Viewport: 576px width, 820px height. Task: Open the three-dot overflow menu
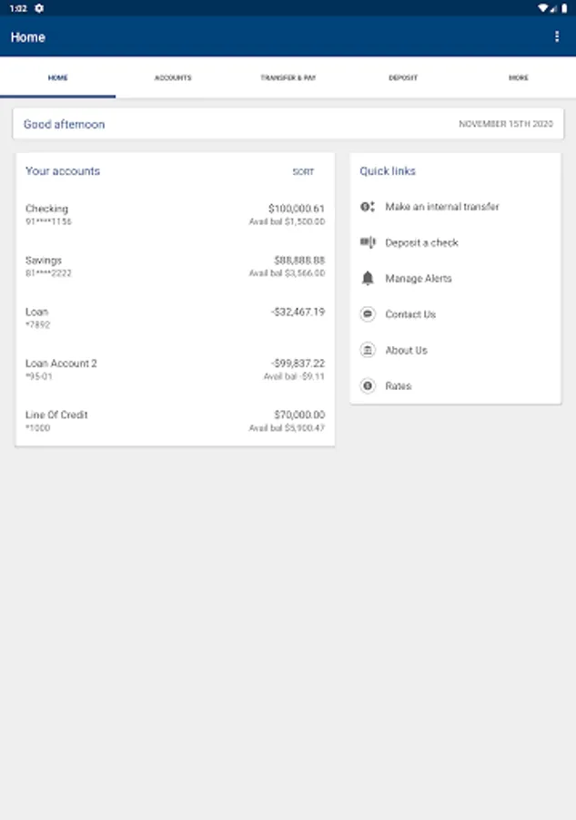[557, 37]
